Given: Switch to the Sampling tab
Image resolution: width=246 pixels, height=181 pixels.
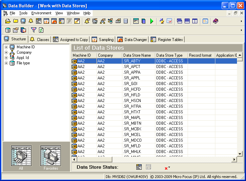Looking at the screenshot, I should [x=103, y=39].
